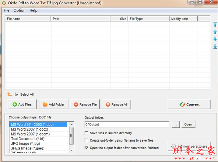Start conversion with the Convert button

(x=189, y=104)
